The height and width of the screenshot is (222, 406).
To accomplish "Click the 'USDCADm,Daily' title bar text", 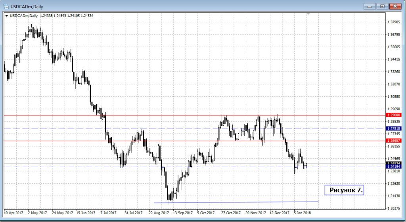I will [26, 6].
